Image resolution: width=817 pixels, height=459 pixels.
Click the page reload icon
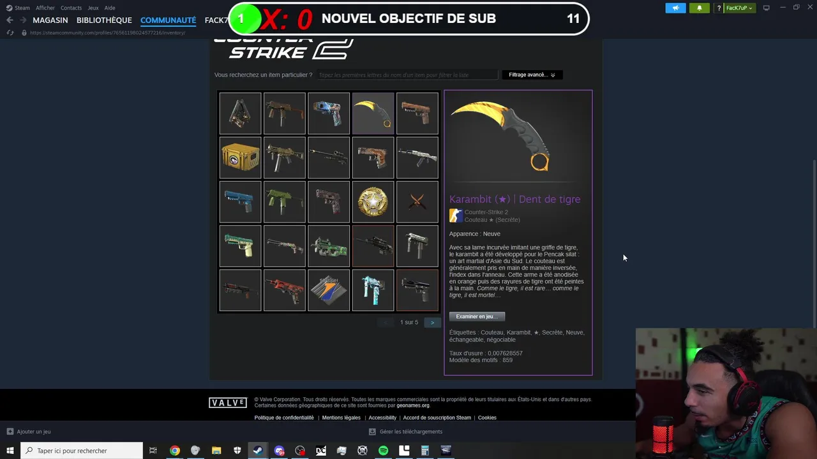pyautogui.click(x=10, y=33)
